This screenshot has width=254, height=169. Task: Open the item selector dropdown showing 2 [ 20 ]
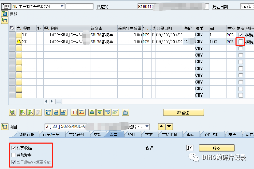147,126
